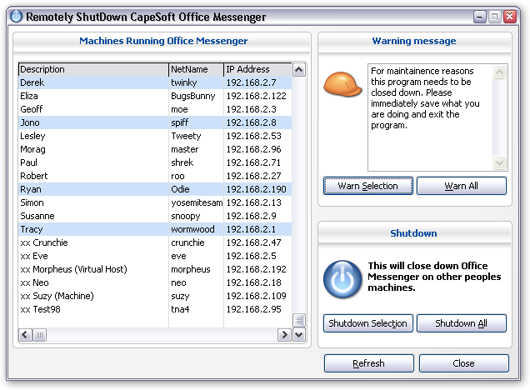Click the title bar application icon

click(14, 16)
